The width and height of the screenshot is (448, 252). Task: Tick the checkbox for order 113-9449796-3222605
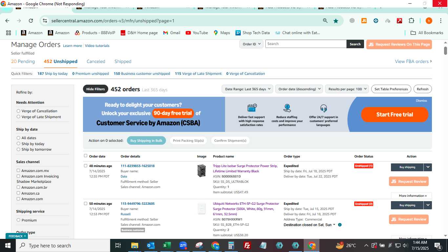pos(86,203)
